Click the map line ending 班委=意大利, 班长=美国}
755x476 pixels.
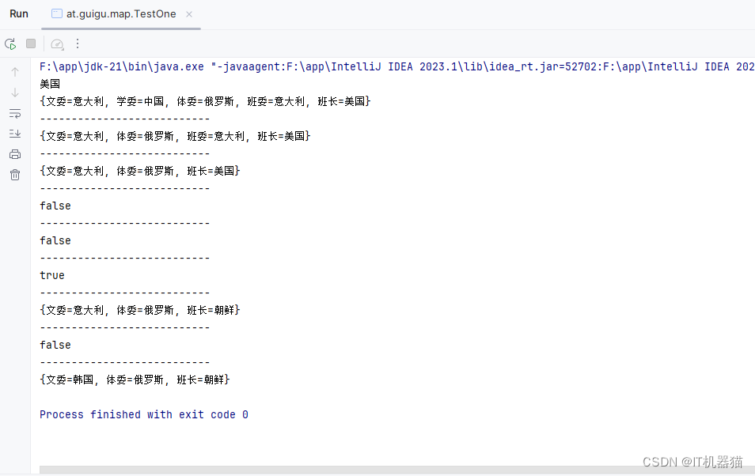175,136
